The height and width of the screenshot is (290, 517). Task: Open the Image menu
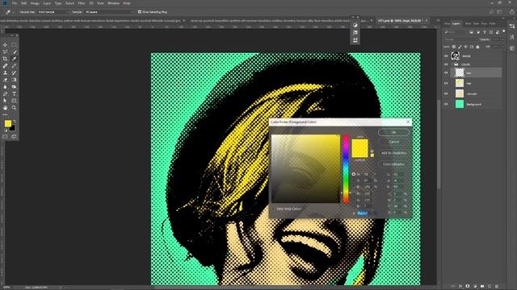coord(35,3)
